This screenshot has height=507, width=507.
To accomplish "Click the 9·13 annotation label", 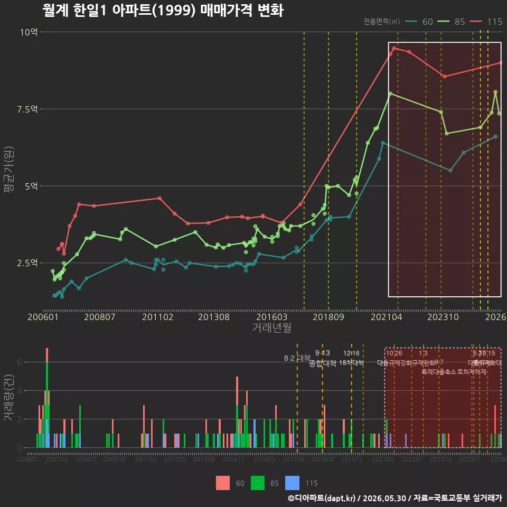I will (x=322, y=353).
